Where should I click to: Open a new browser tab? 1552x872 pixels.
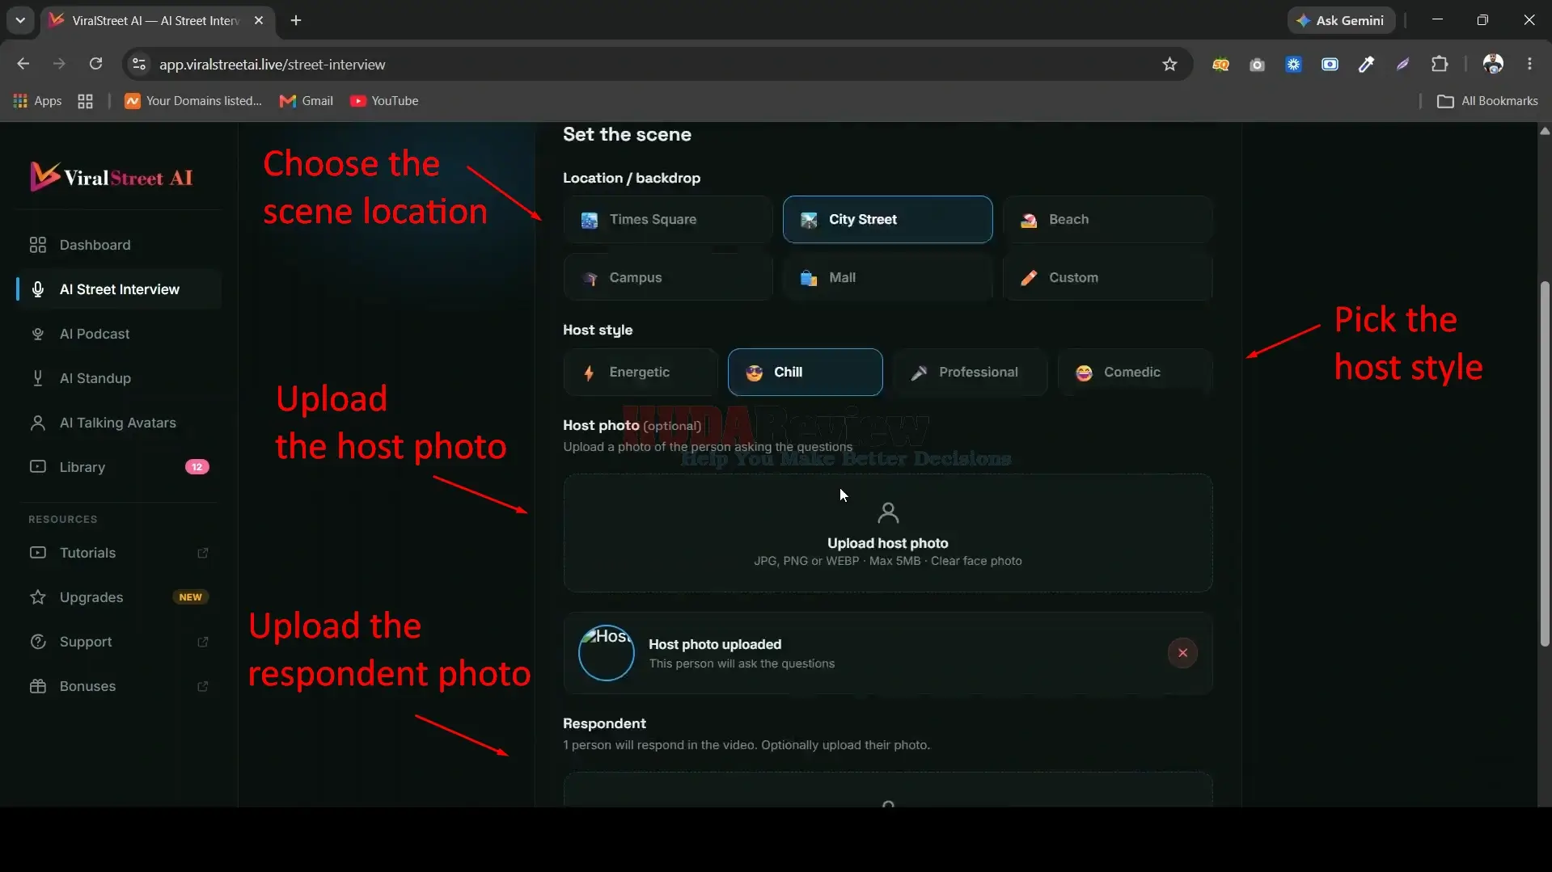(x=296, y=20)
